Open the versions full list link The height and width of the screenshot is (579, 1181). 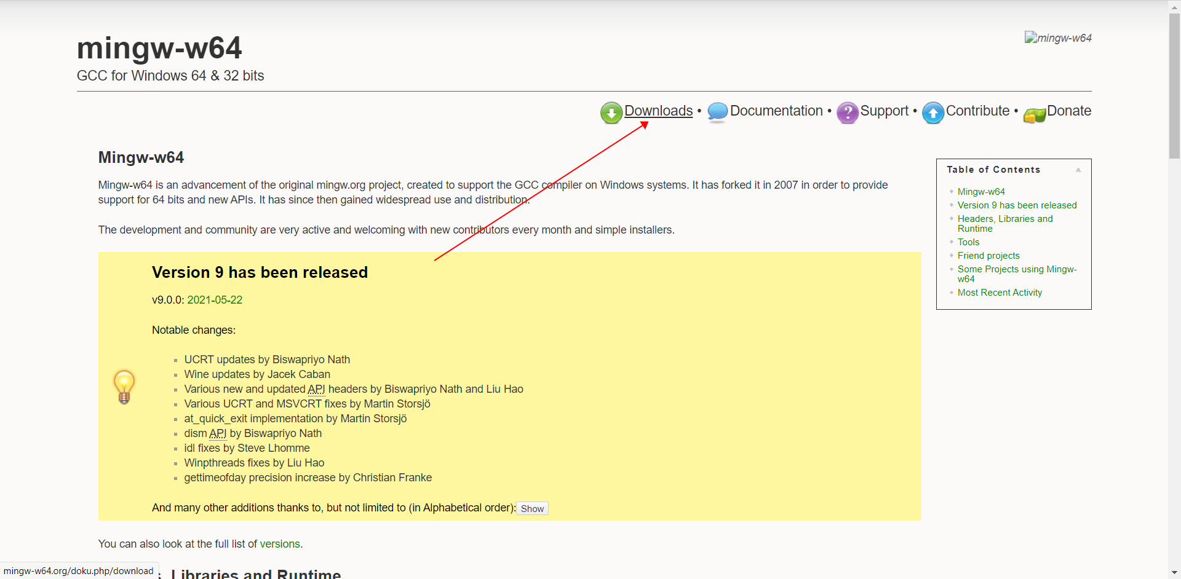click(x=280, y=544)
